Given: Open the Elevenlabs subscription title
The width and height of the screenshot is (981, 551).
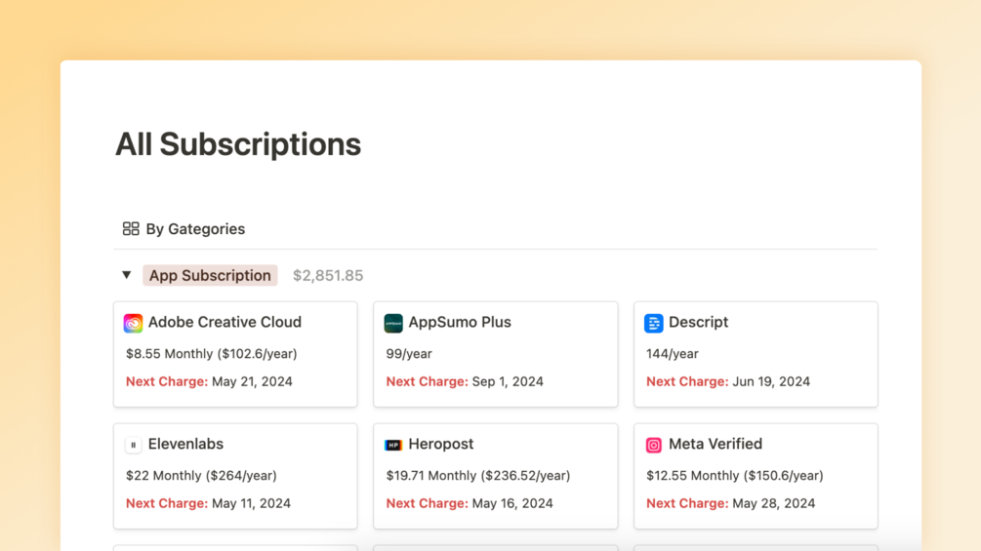Looking at the screenshot, I should point(185,444).
